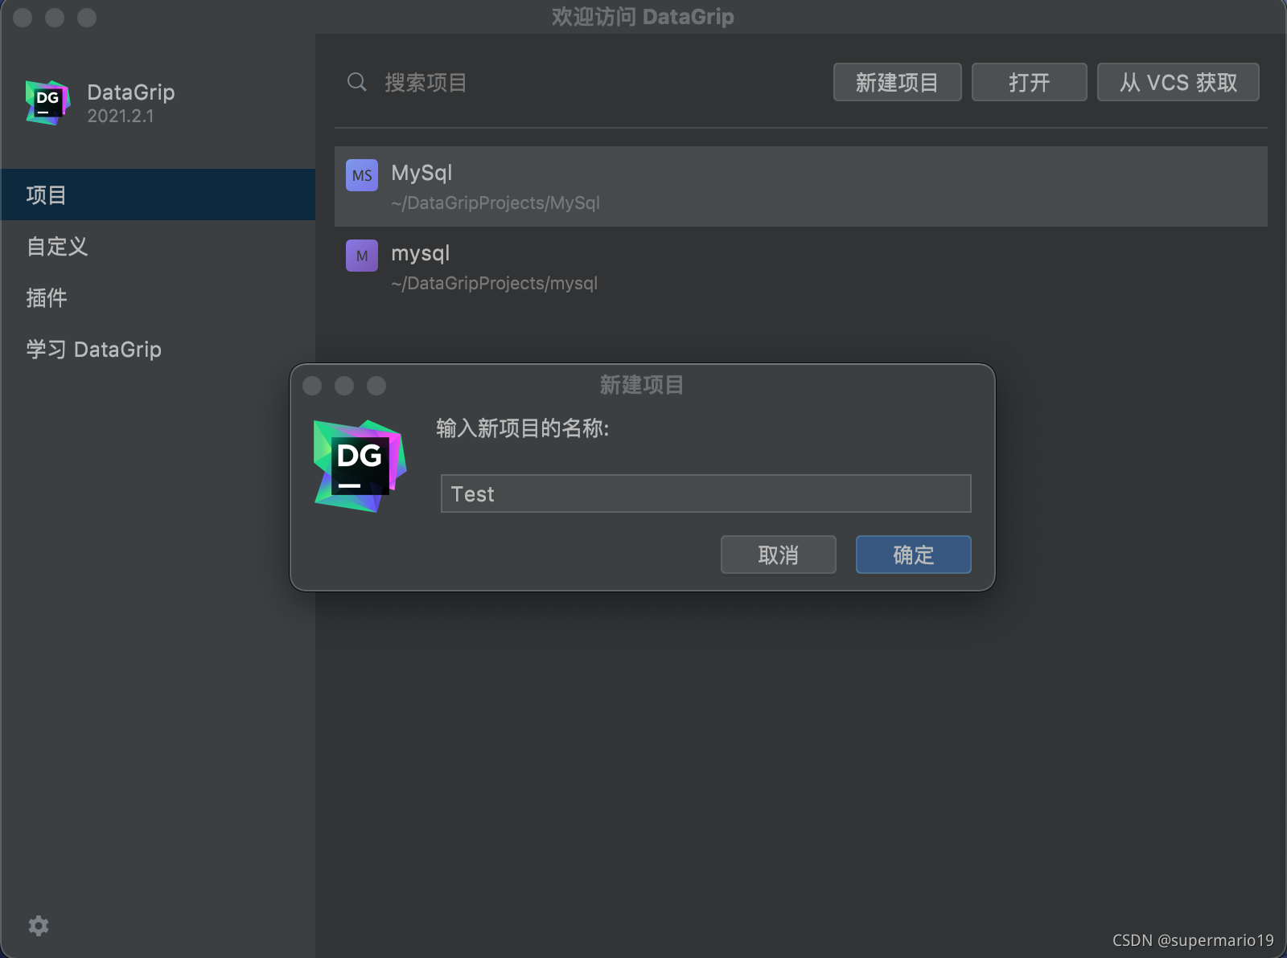Image resolution: width=1287 pixels, height=958 pixels.
Task: Open the 自定义 section
Action: coord(158,246)
